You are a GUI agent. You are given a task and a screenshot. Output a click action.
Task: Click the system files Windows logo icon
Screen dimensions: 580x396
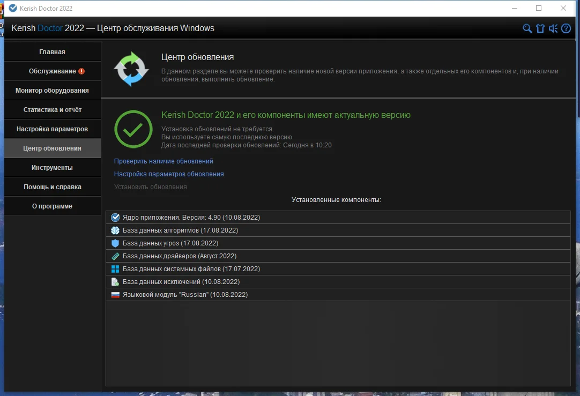pos(115,269)
